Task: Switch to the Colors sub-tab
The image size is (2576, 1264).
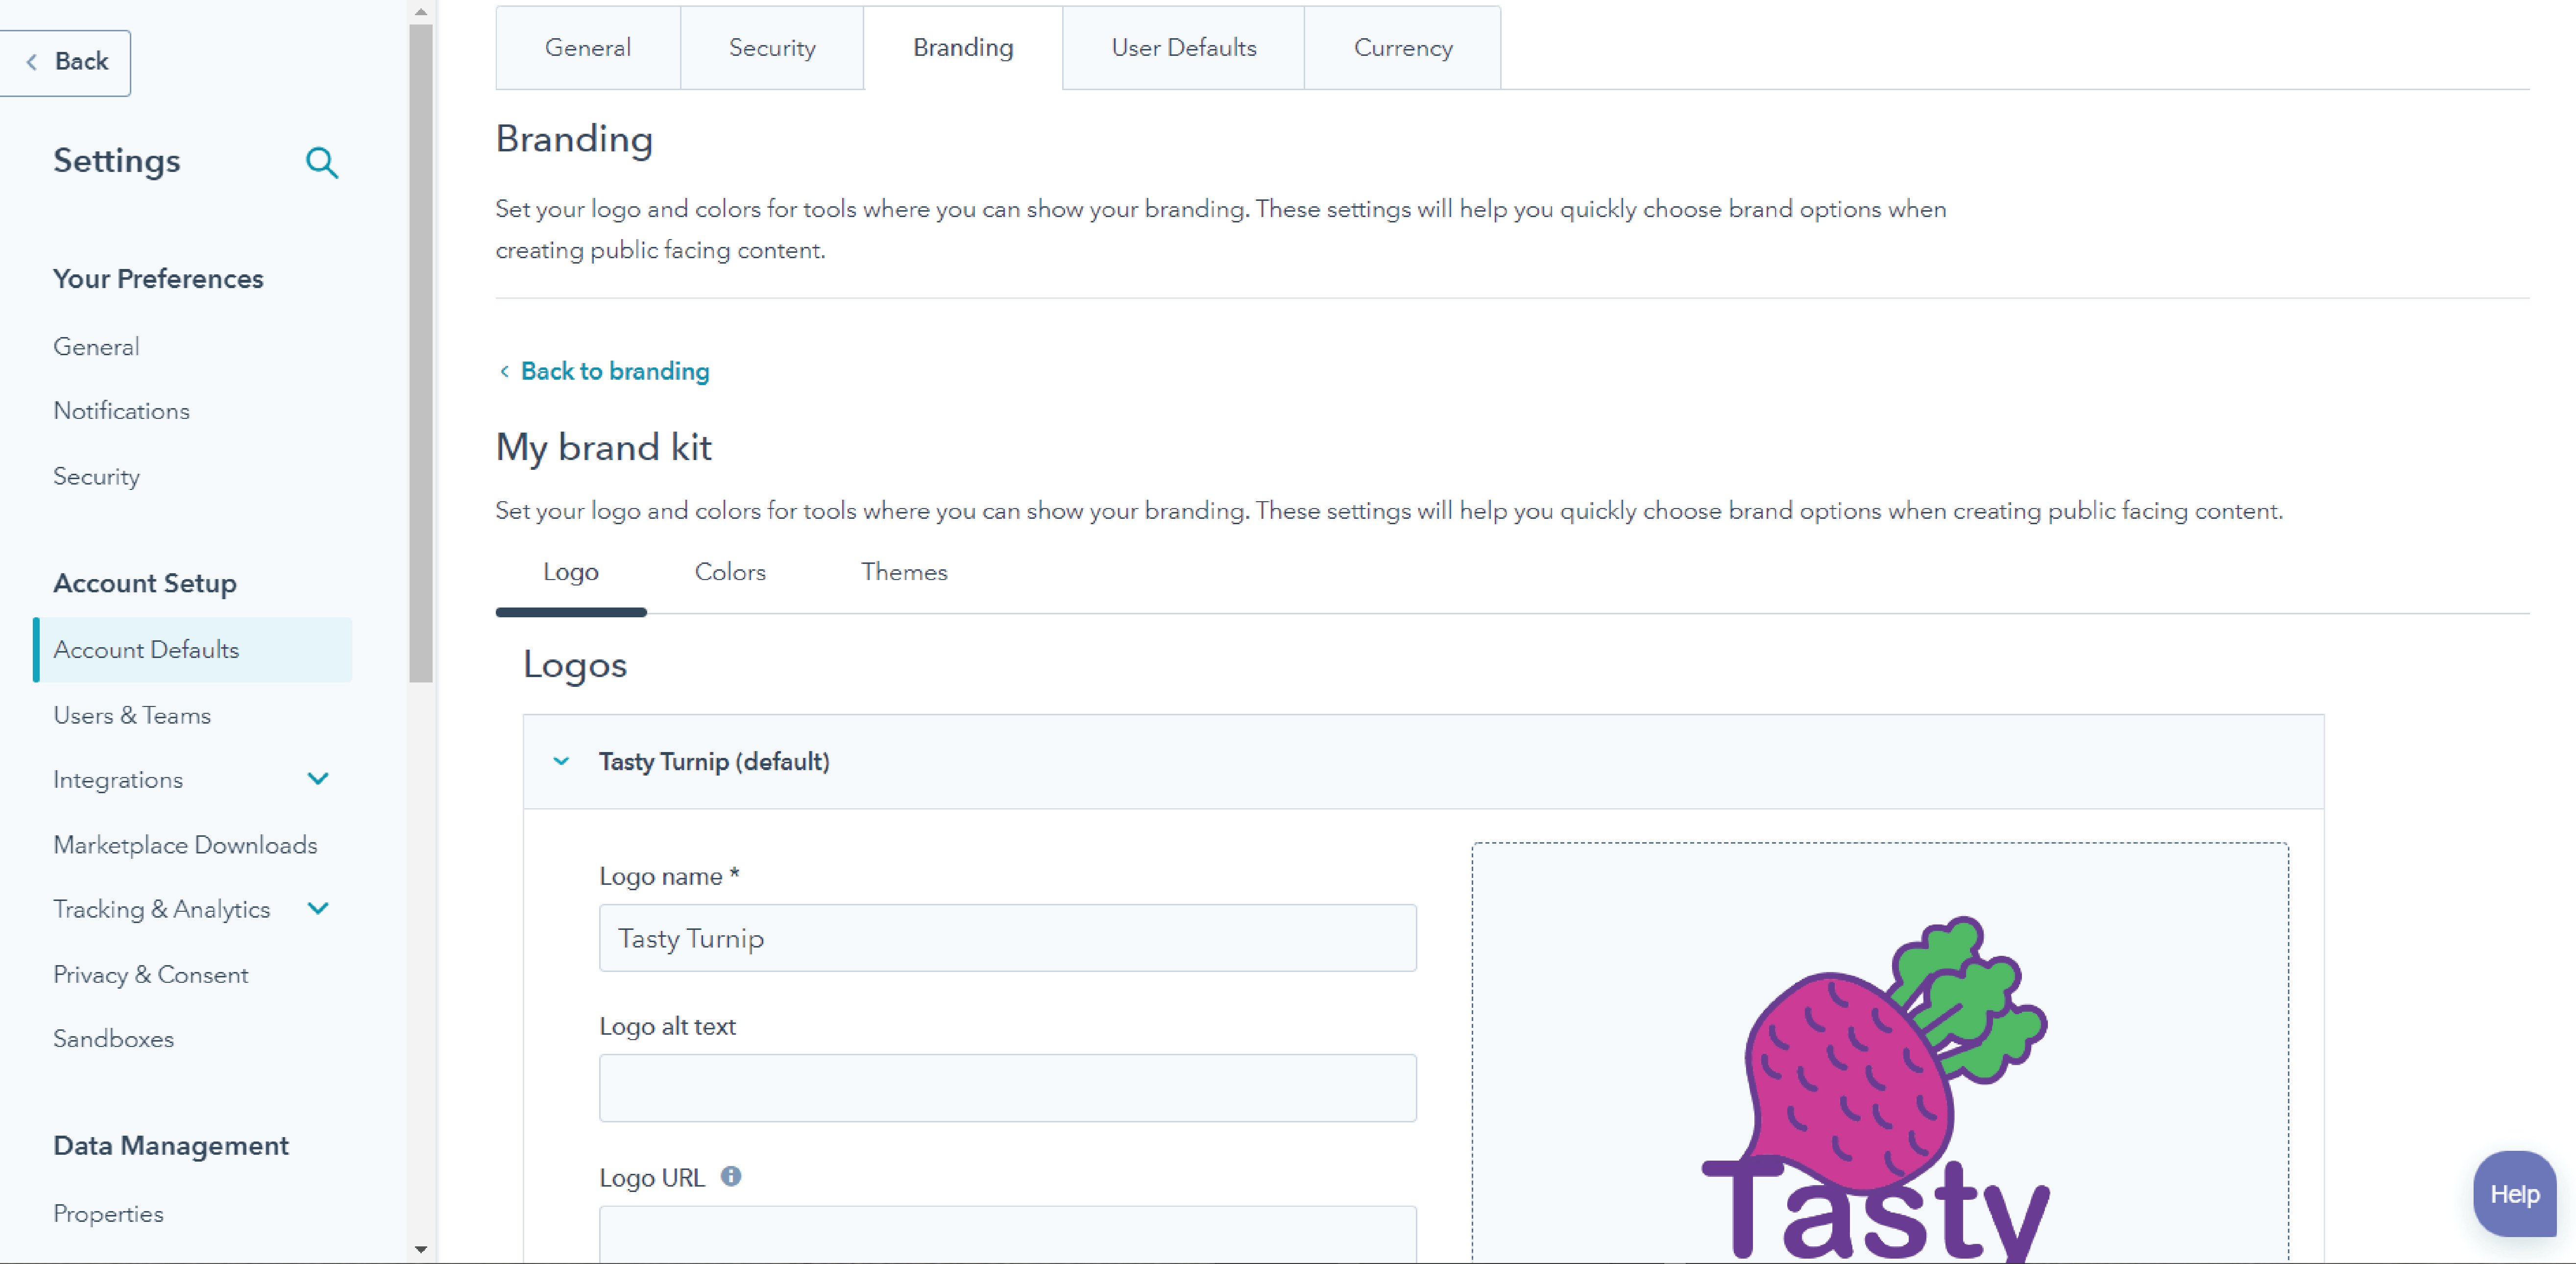Action: [x=730, y=572]
